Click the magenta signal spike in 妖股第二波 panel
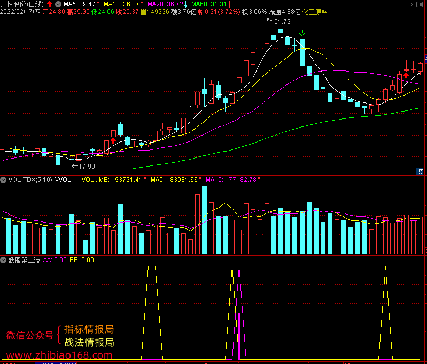This screenshot has width=427, height=364. [x=239, y=313]
